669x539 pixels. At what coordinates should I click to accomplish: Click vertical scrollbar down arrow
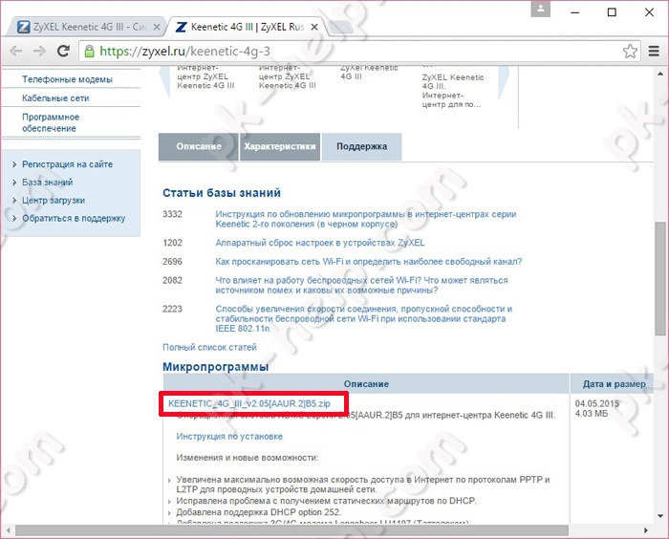[x=660, y=516]
